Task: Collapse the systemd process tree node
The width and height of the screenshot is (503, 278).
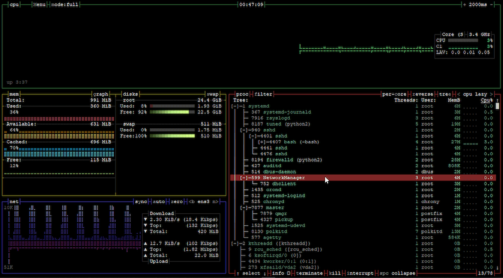Action: [x=235, y=106]
